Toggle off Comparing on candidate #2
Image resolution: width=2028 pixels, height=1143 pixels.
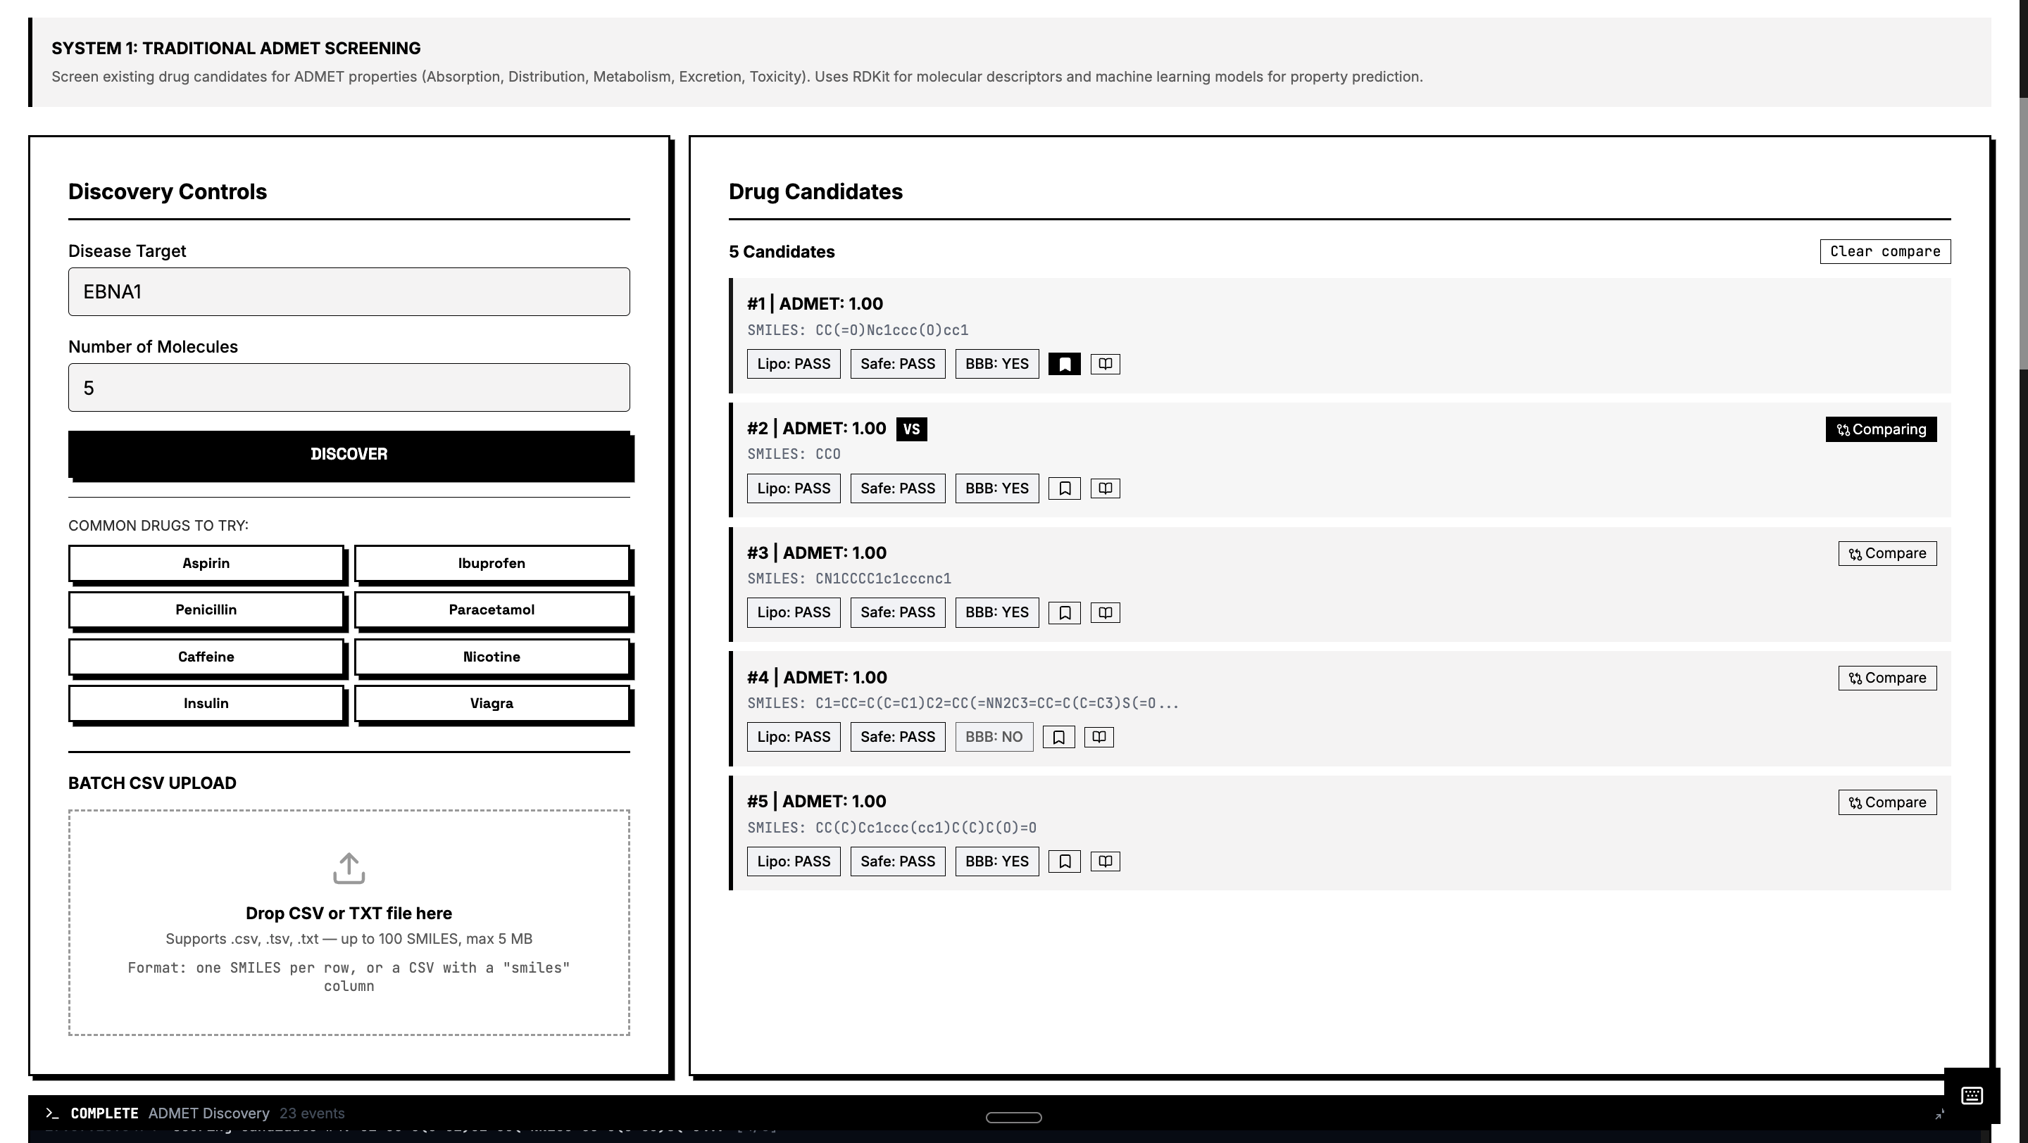coord(1880,429)
